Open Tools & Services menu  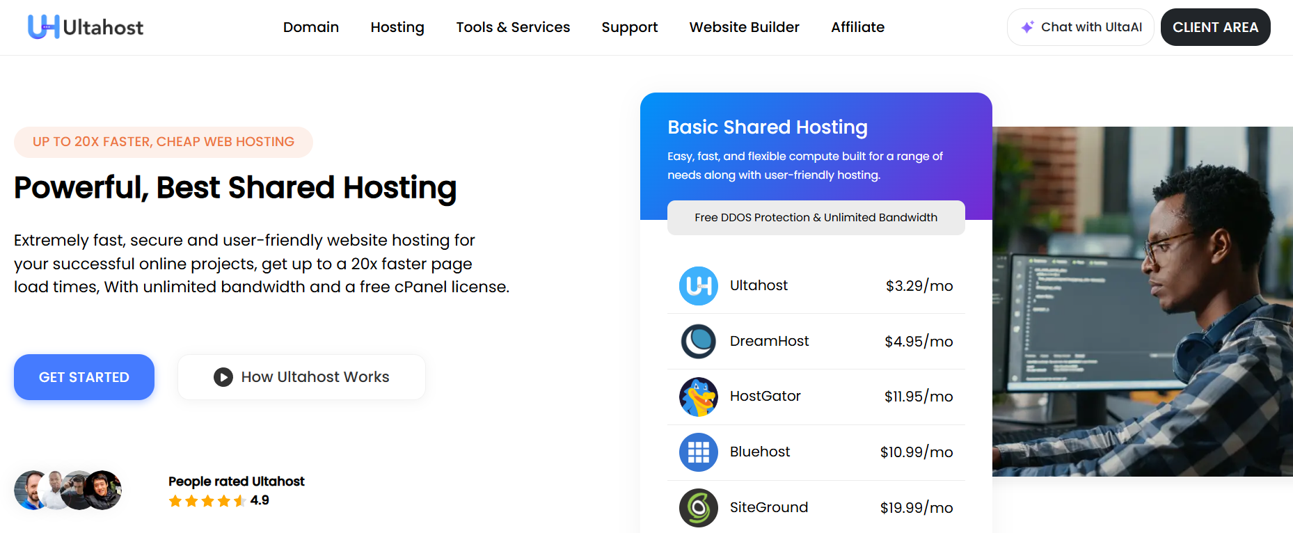pyautogui.click(x=513, y=27)
